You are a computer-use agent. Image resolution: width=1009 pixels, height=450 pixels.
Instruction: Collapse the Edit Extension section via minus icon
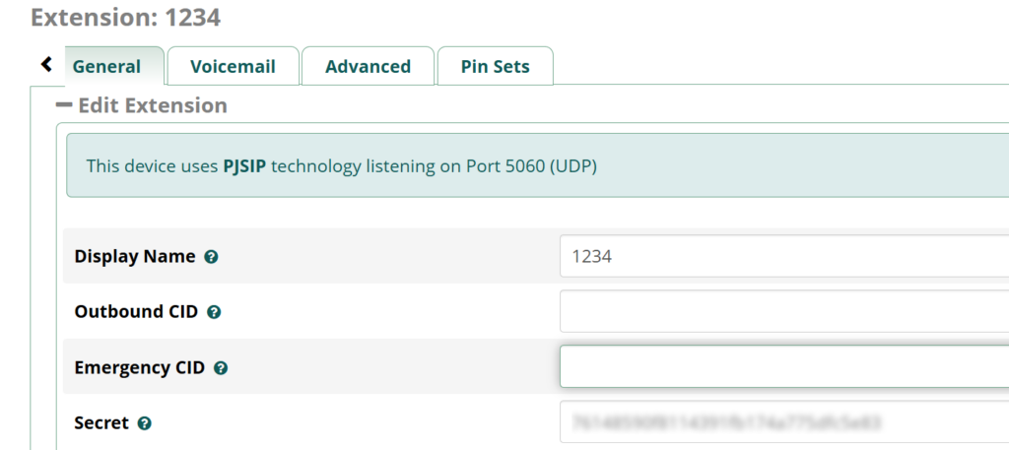64,104
